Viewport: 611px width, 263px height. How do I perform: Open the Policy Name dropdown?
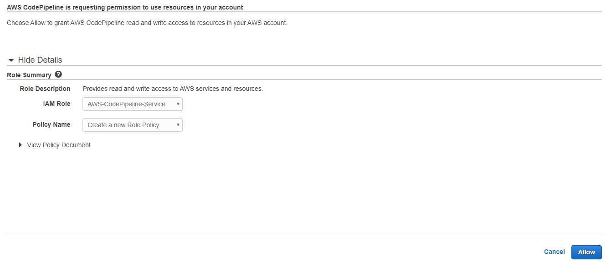(133, 125)
